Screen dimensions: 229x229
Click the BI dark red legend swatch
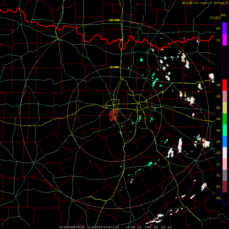pos(225,187)
